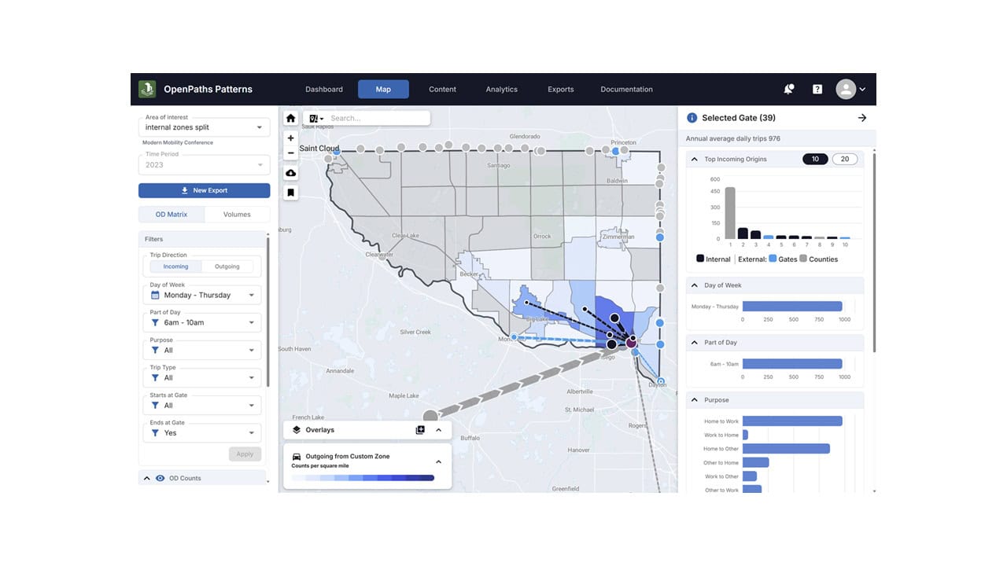Click the user avatar icon
Image resolution: width=1007 pixels, height=566 pixels.
point(846,89)
